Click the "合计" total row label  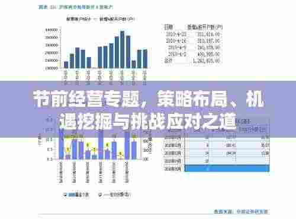click(168, 61)
